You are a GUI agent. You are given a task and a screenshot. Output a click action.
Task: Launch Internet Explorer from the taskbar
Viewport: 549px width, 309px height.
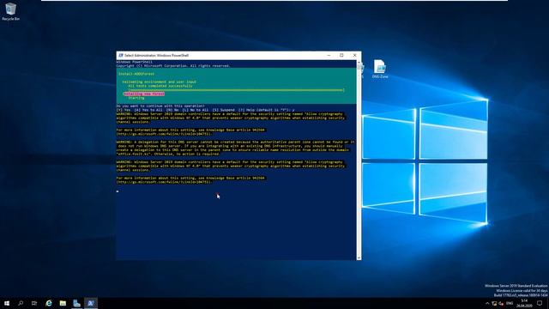coord(49,303)
